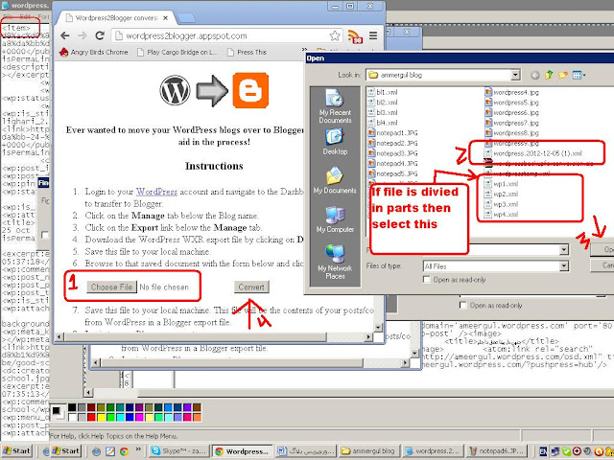Switch to the Wordpress... Chrome taskbar button
Viewport: 614px width, 460px height.
(x=243, y=451)
